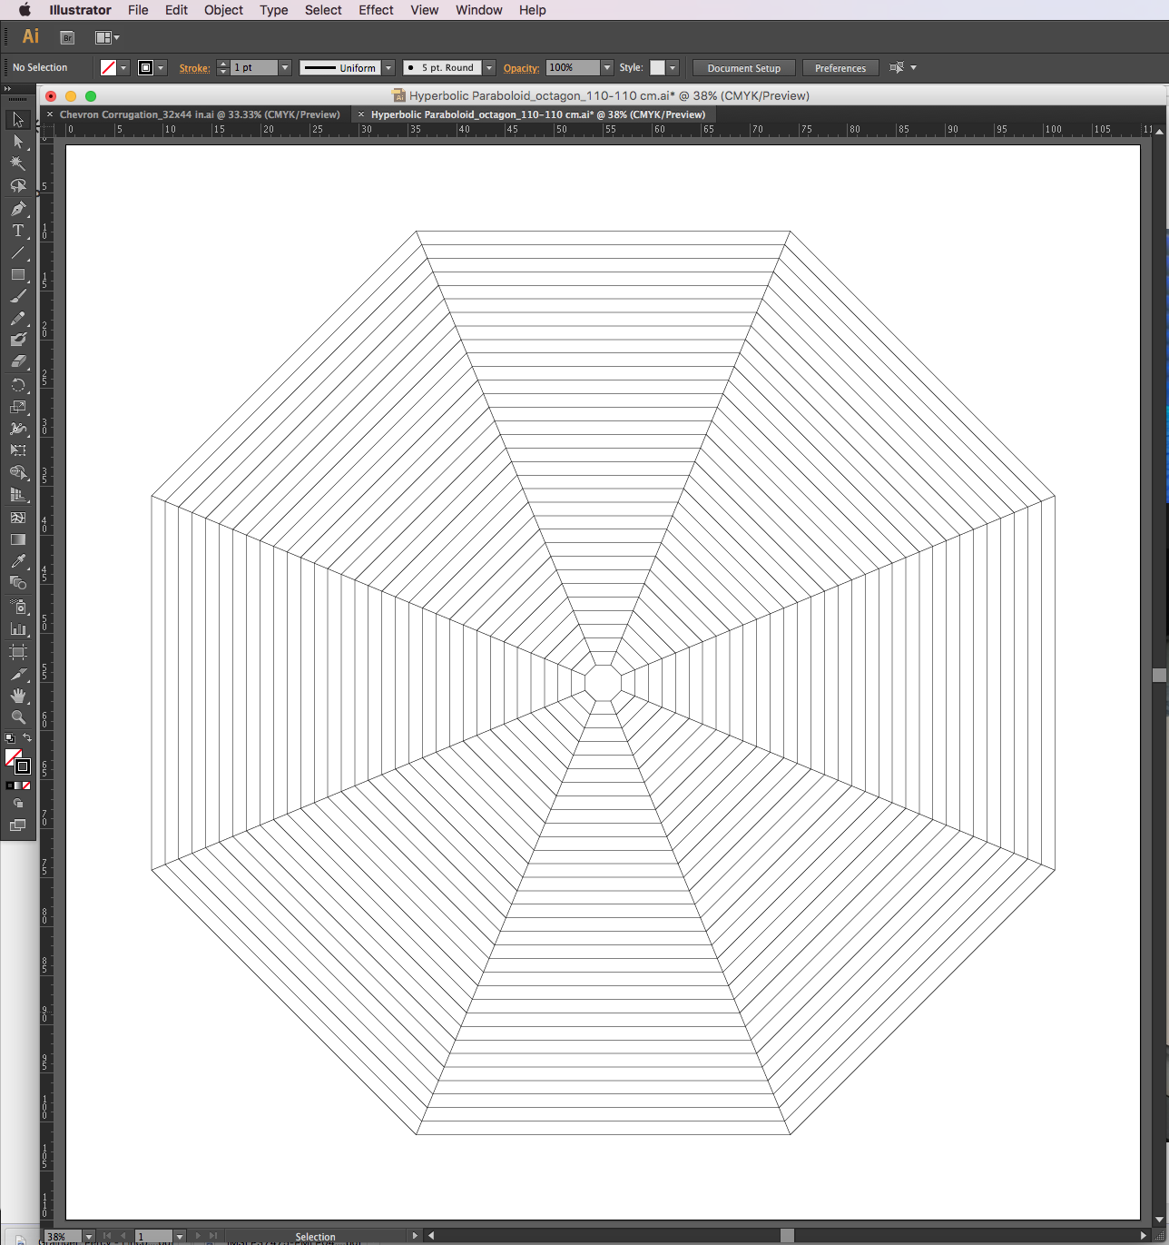Switch to Hyperbolic Paraboloid_octagon tab
The width and height of the screenshot is (1169, 1245).
pyautogui.click(x=537, y=114)
